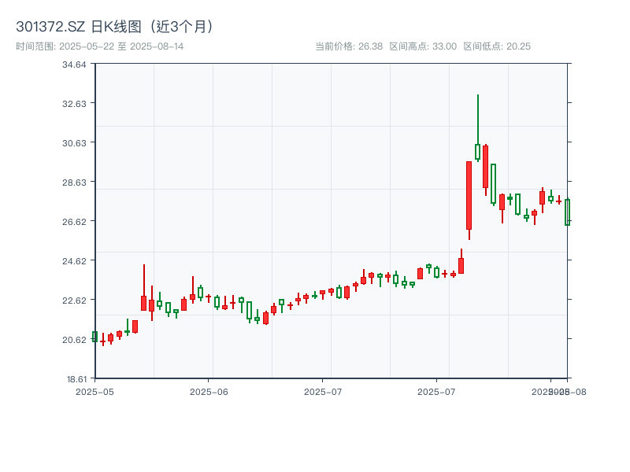Click the 2025-08 x-axis label
This screenshot has width=630, height=472.
[x=560, y=389]
